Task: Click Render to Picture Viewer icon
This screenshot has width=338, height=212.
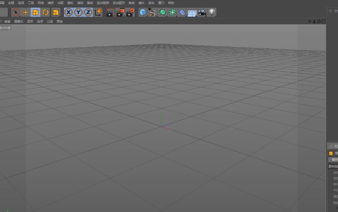Action: 120,12
